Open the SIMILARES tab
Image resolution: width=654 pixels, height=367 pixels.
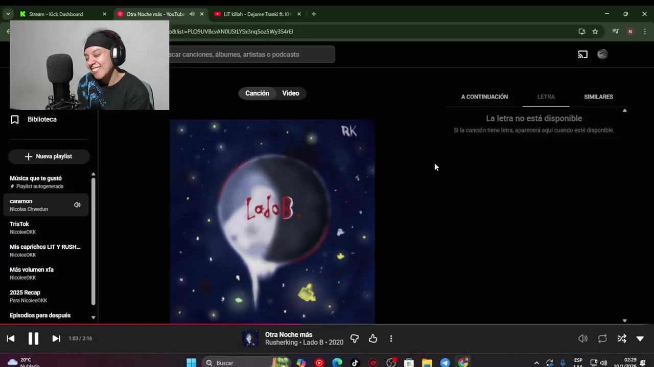tap(598, 97)
